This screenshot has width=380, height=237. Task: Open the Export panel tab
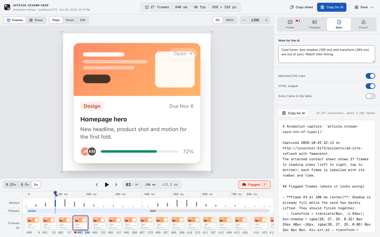pos(363,24)
